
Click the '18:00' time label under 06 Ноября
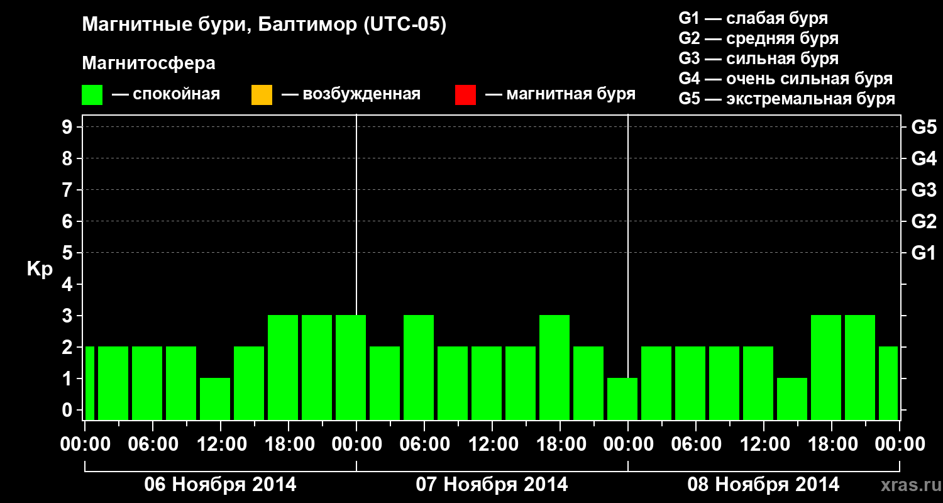(289, 445)
